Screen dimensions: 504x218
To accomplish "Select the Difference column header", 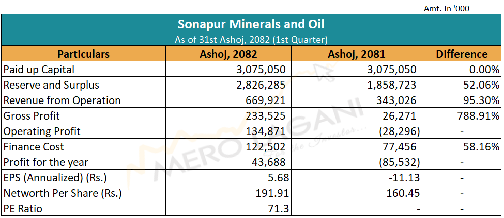I will (x=462, y=54).
